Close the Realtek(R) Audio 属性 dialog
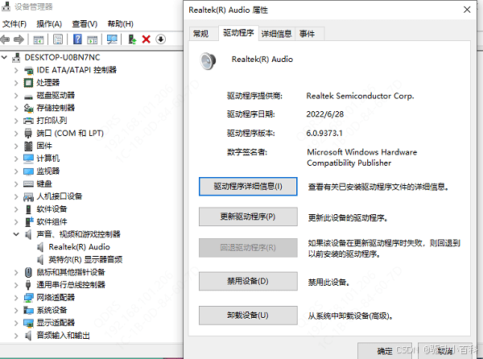The width and height of the screenshot is (483, 359). click(467, 10)
